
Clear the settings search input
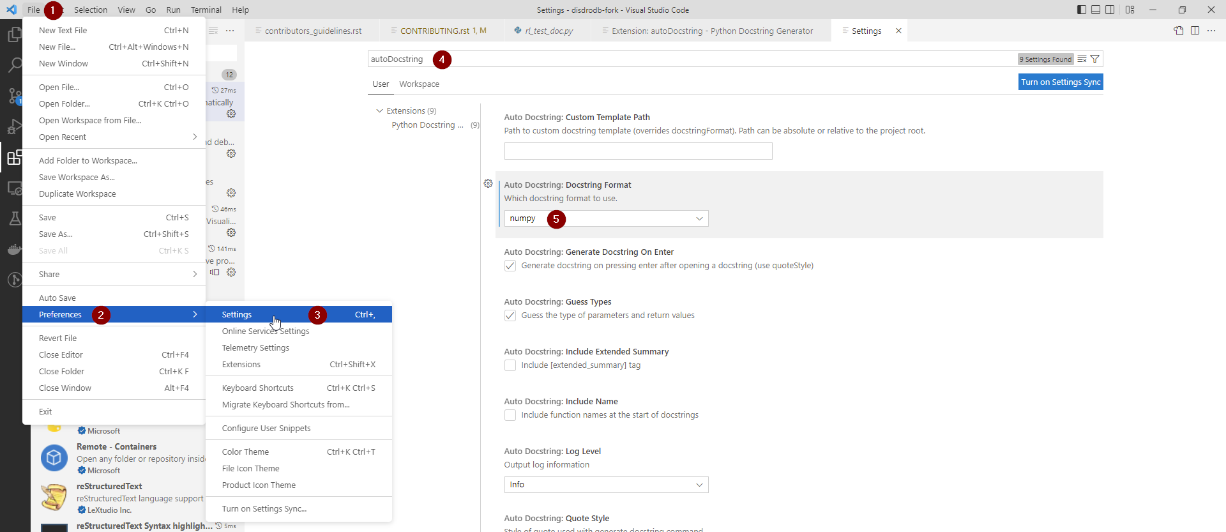(x=1082, y=59)
